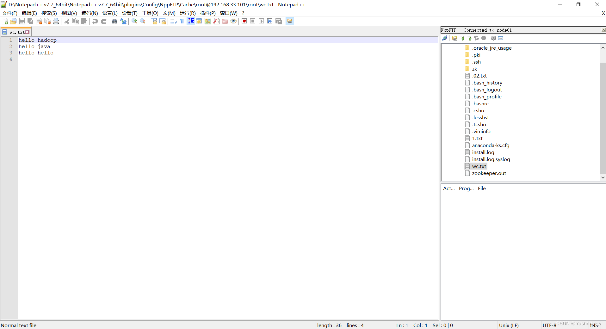
Task: Open the 语言(L) menu
Action: click(x=110, y=13)
